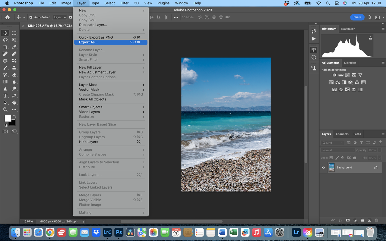Swap foreground and background colors
Image resolution: width=386 pixels, height=241 pixels.
pyautogui.click(x=14, y=116)
